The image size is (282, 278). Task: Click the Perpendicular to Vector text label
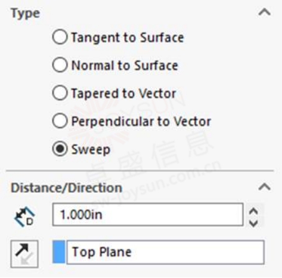coord(141,121)
